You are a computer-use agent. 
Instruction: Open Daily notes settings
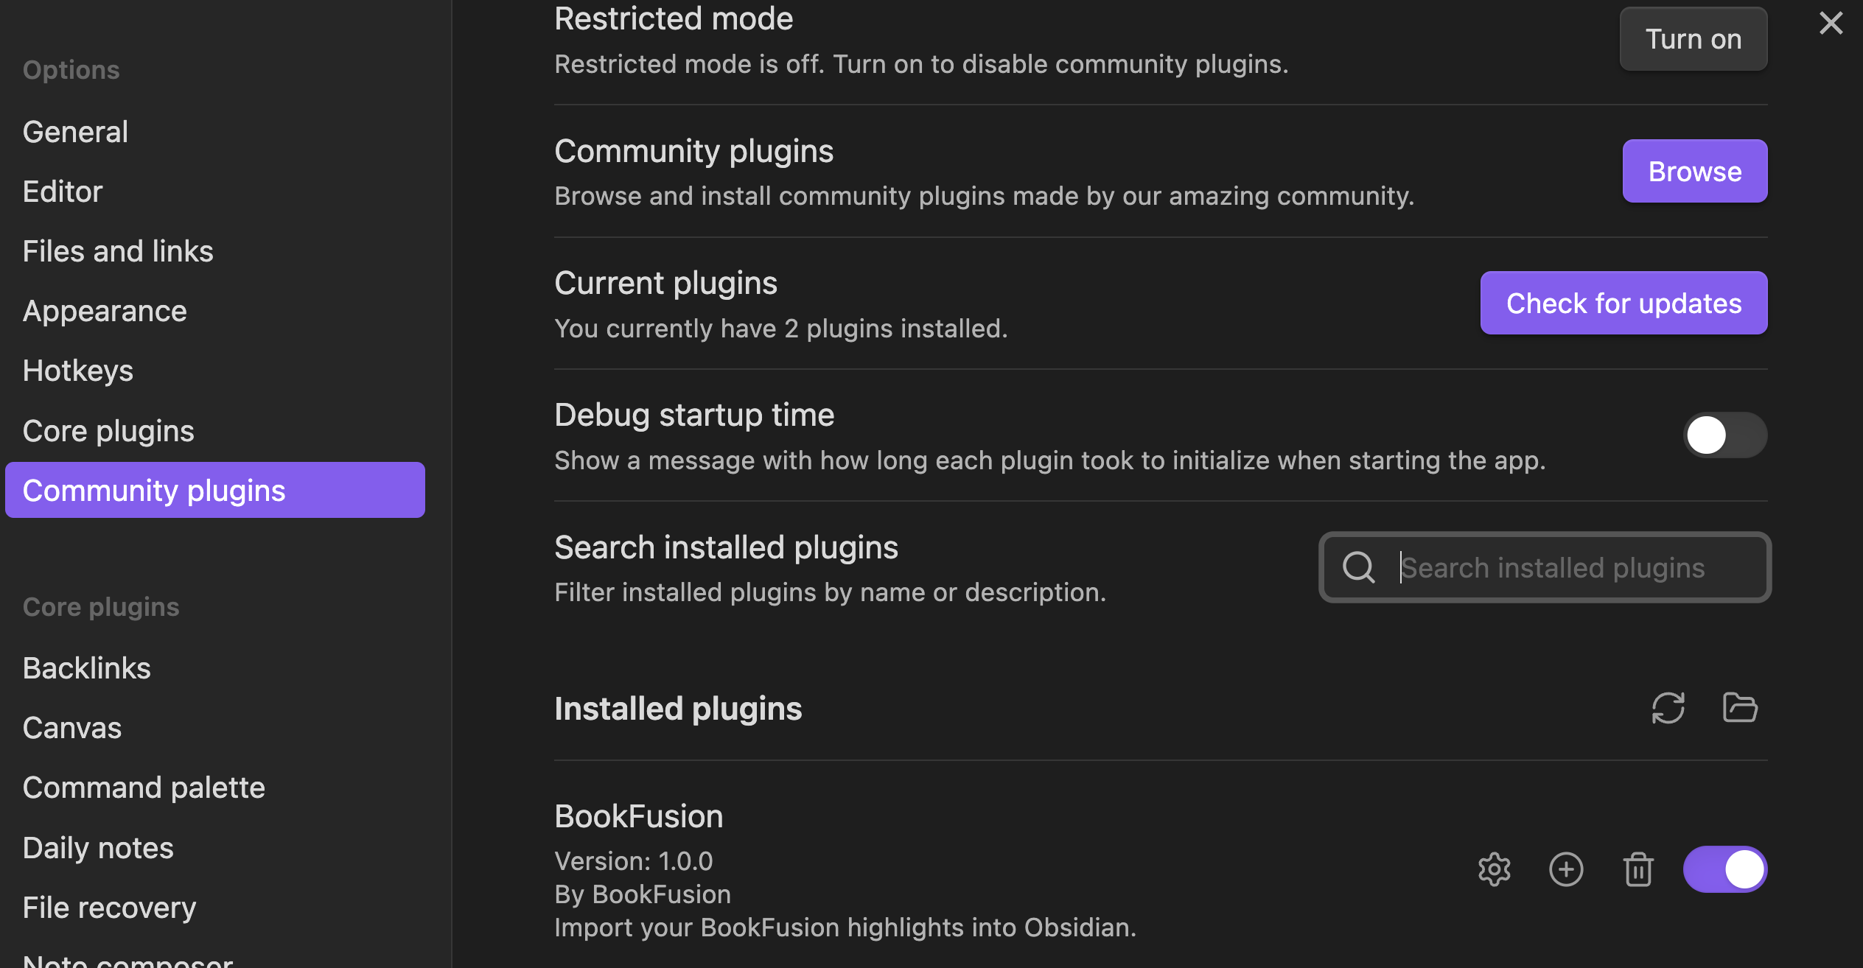click(x=214, y=848)
